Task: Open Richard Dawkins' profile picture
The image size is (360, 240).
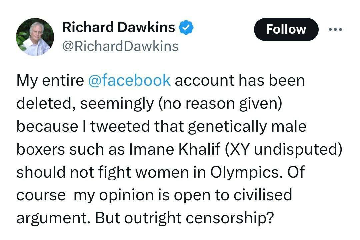Action: click(x=35, y=37)
